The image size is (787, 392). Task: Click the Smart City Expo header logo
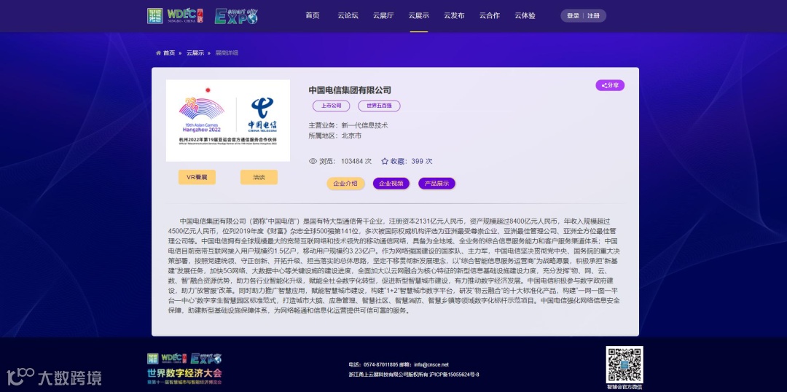coord(236,16)
